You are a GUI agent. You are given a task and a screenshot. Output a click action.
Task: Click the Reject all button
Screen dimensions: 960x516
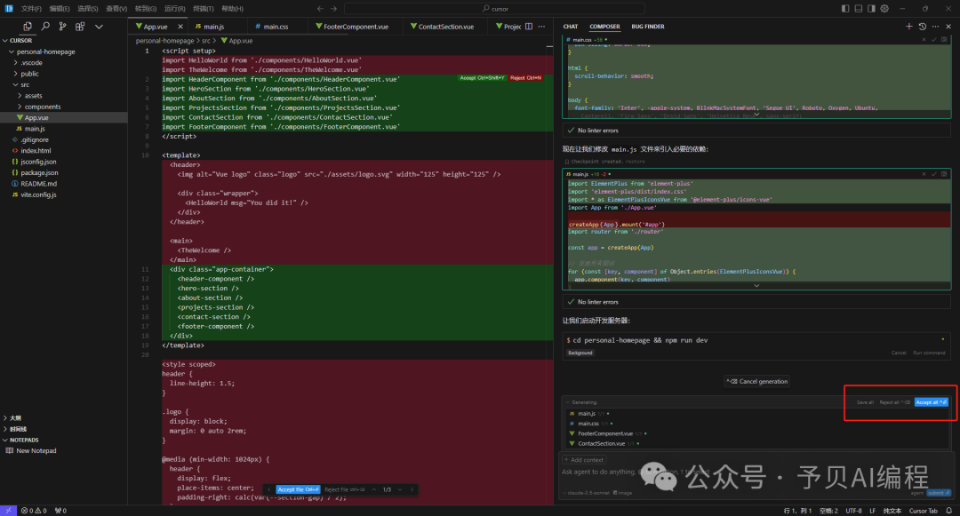pyautogui.click(x=894, y=401)
